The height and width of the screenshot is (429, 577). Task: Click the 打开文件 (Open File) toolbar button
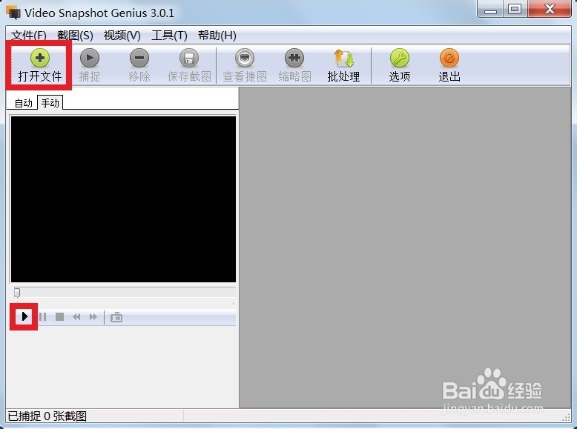(40, 65)
